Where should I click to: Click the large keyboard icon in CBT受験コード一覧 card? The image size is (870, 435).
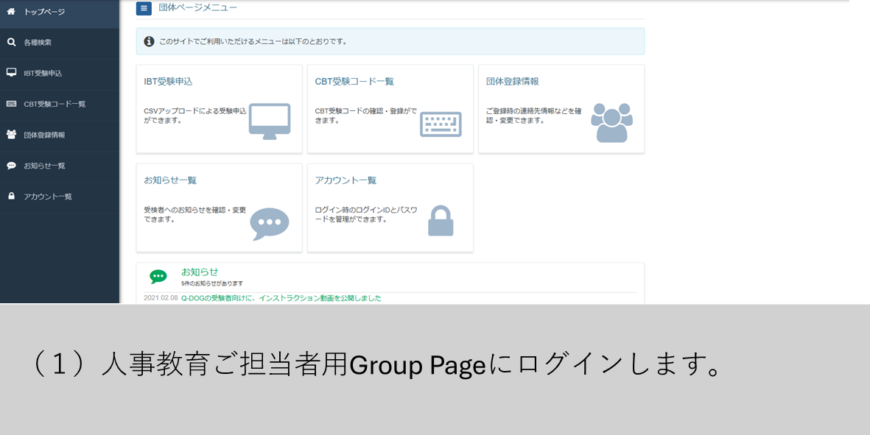point(441,124)
